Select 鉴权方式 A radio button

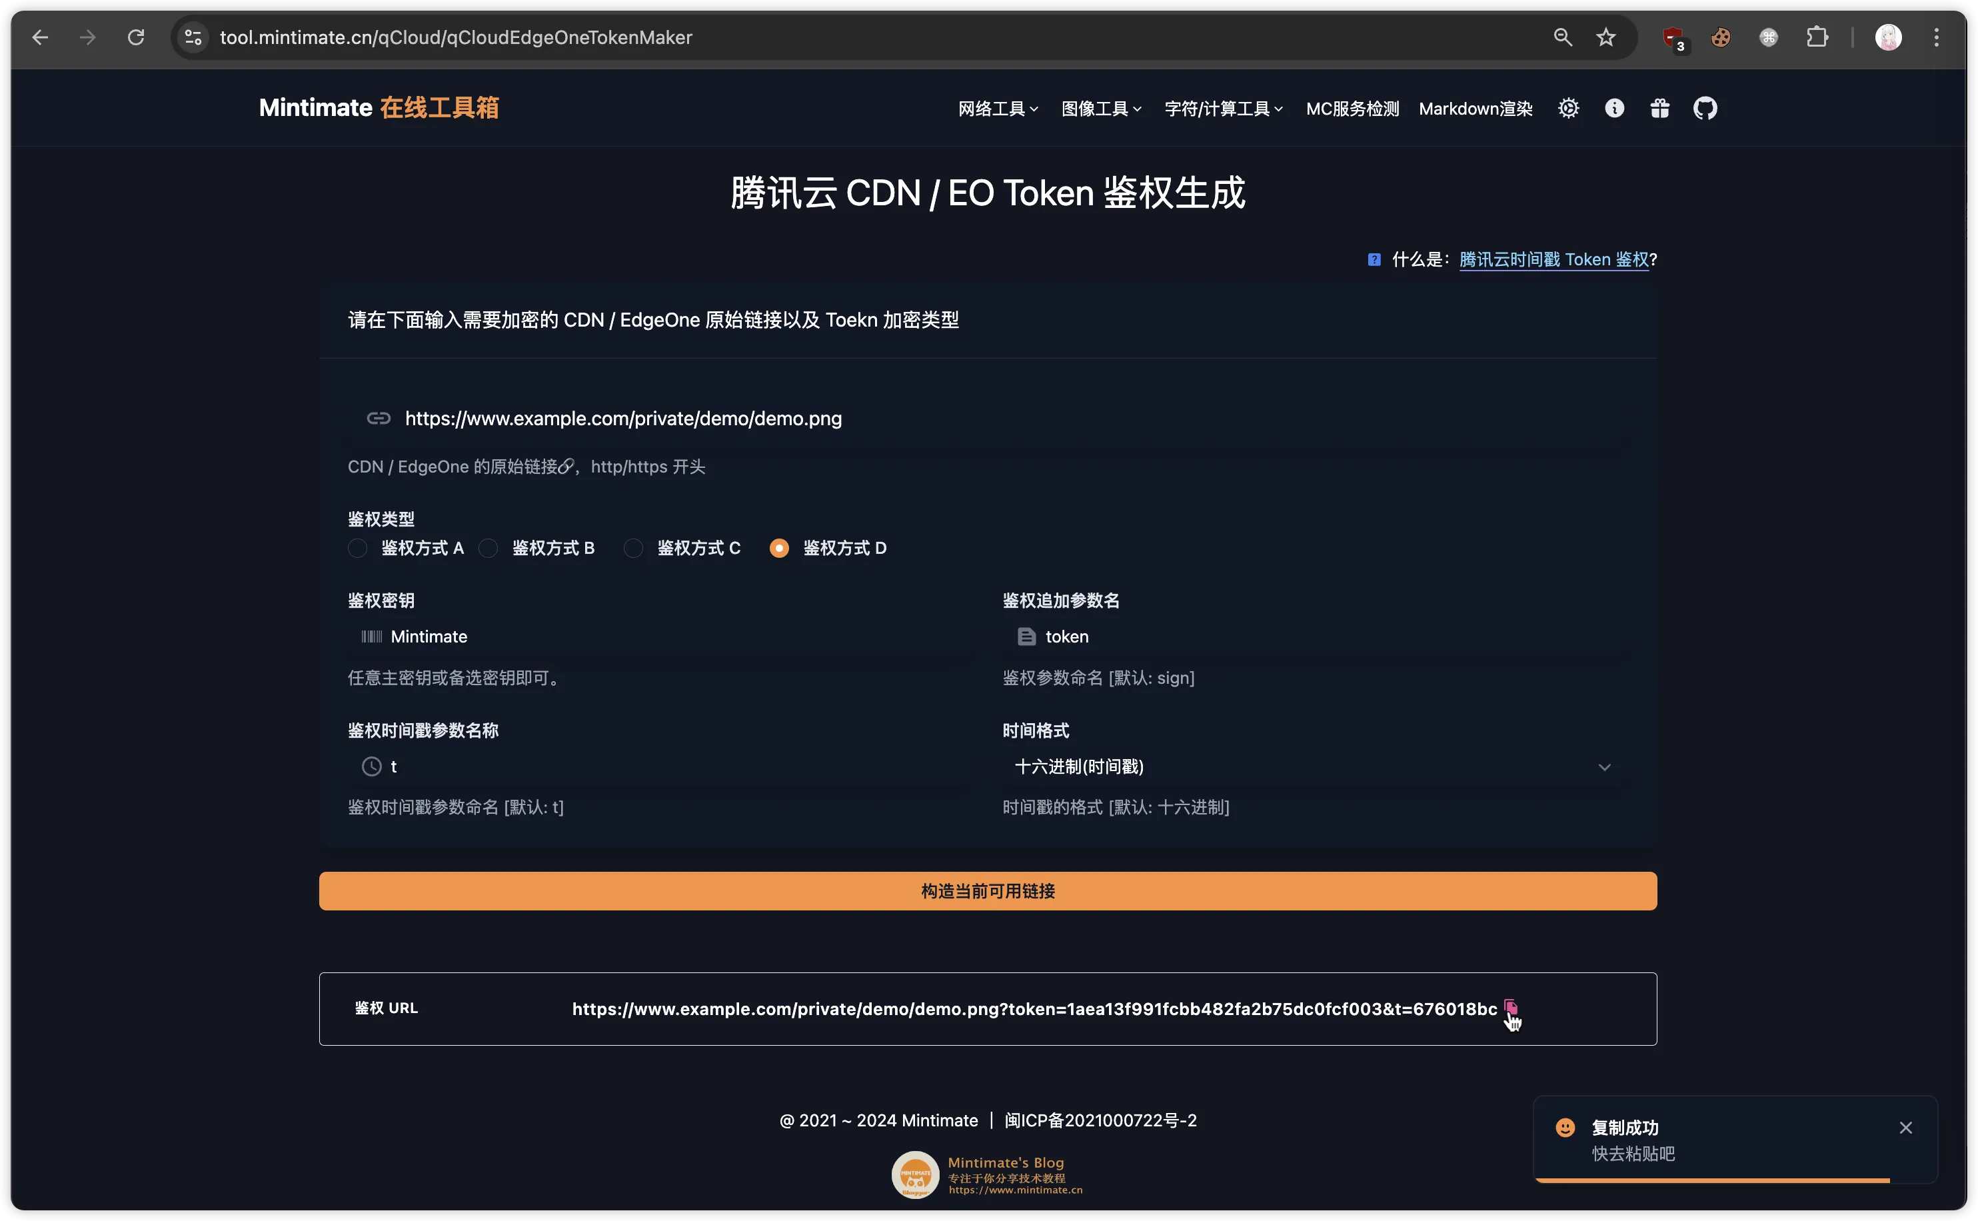357,549
